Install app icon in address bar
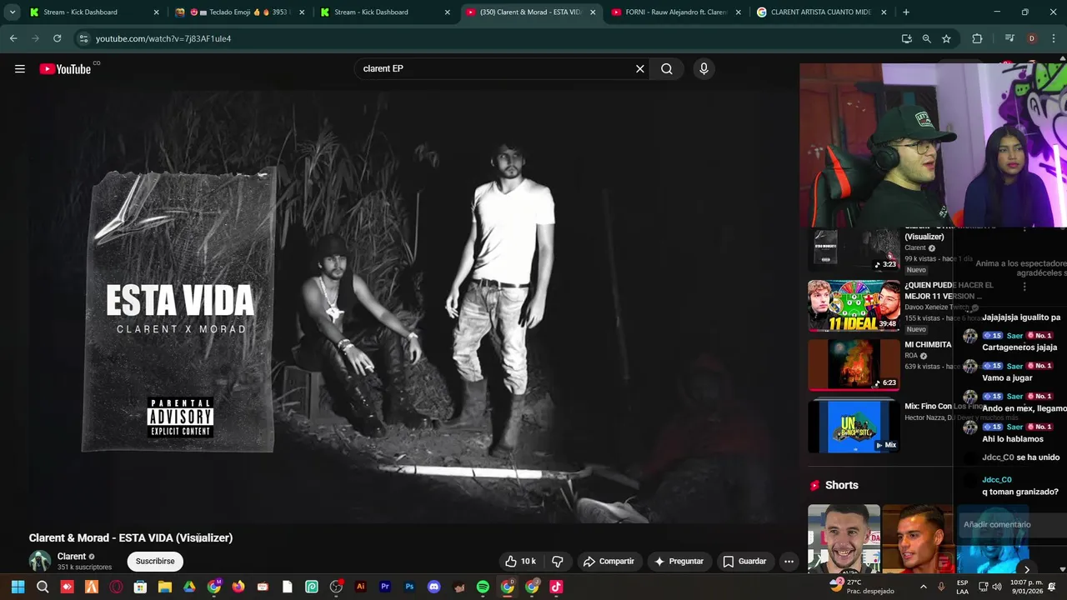The width and height of the screenshot is (1067, 600). pos(907,38)
